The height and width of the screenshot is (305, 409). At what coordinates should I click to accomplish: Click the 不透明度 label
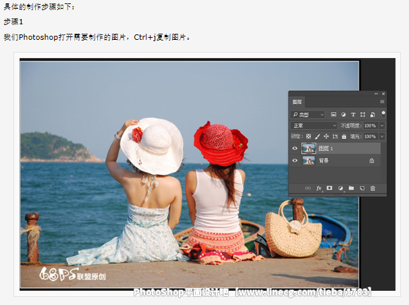(x=351, y=126)
